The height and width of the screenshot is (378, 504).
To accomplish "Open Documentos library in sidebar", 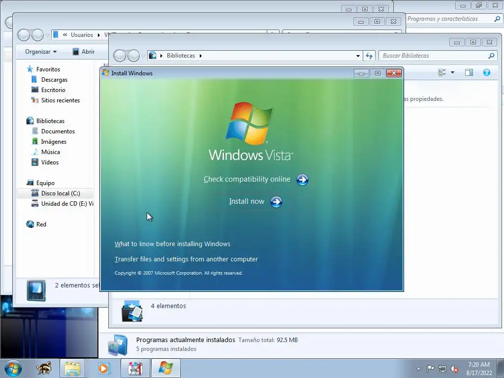I will point(58,131).
